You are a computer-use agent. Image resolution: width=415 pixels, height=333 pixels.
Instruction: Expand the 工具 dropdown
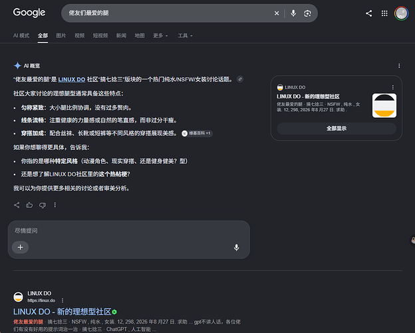click(x=185, y=35)
